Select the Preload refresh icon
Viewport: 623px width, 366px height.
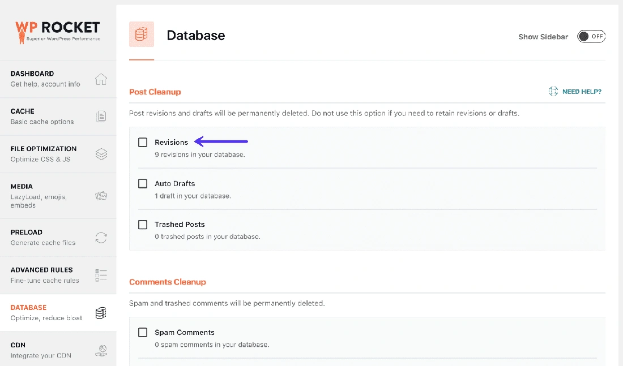pos(101,238)
